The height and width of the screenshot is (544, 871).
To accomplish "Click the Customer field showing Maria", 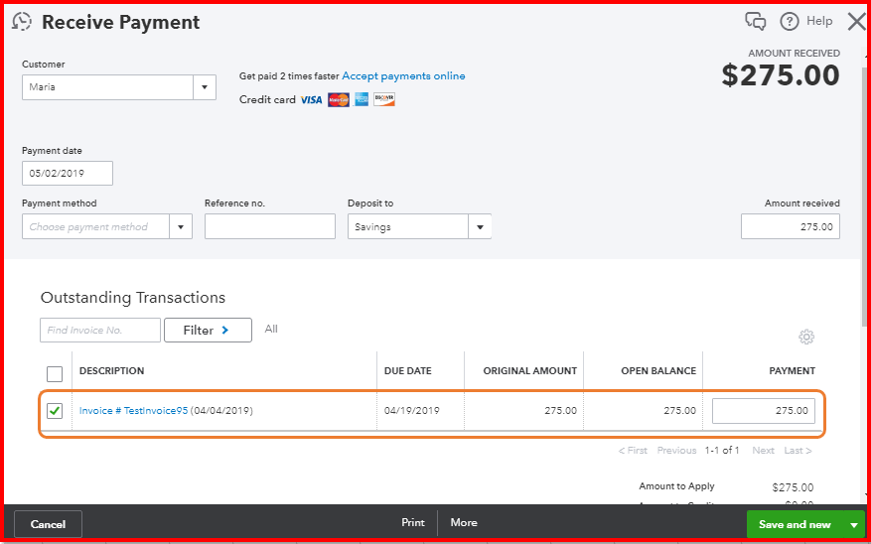I will (107, 87).
